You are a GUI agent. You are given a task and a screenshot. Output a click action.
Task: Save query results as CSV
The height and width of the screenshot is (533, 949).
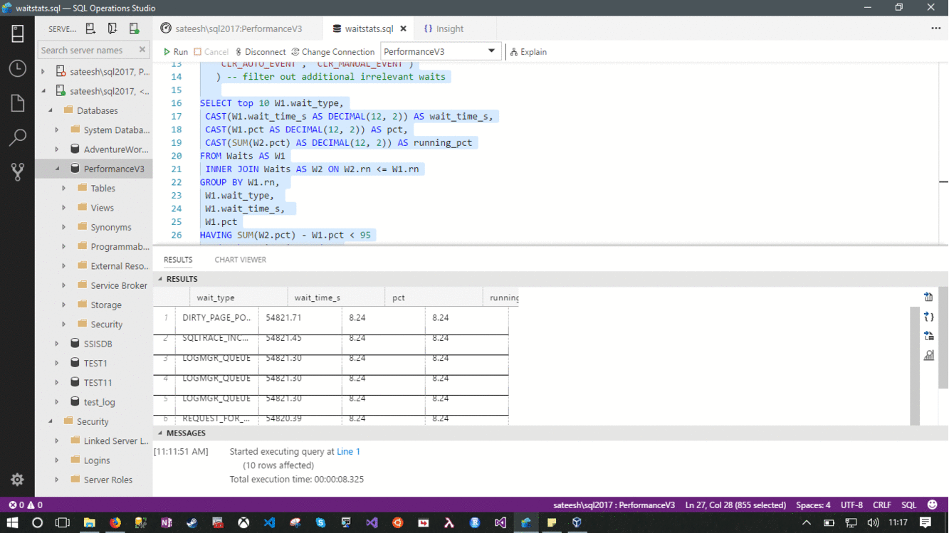(x=928, y=297)
